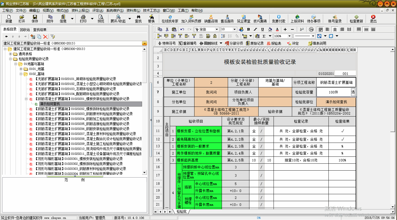Screen dimensions: 397x220
Task: Open the 宋体 font name dropdown
Action: [217, 29]
